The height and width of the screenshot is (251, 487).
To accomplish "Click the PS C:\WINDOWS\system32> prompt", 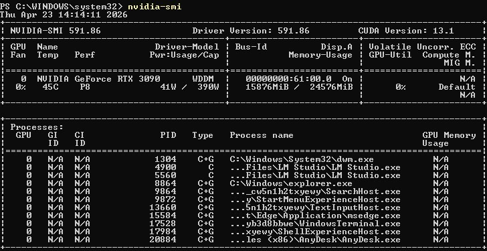I will tap(61, 6).
